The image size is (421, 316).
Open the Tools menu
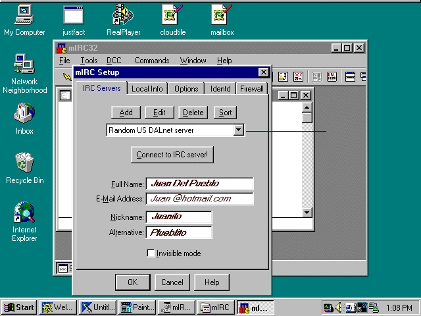89,61
